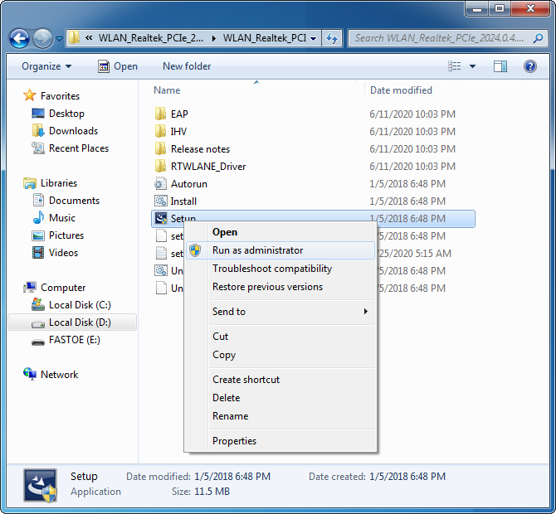The width and height of the screenshot is (556, 514).
Task: Choose Run as administrator
Action: click(280, 250)
